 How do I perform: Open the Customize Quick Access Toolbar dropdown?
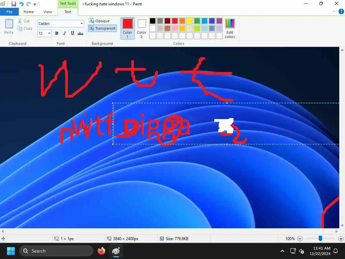pos(35,4)
